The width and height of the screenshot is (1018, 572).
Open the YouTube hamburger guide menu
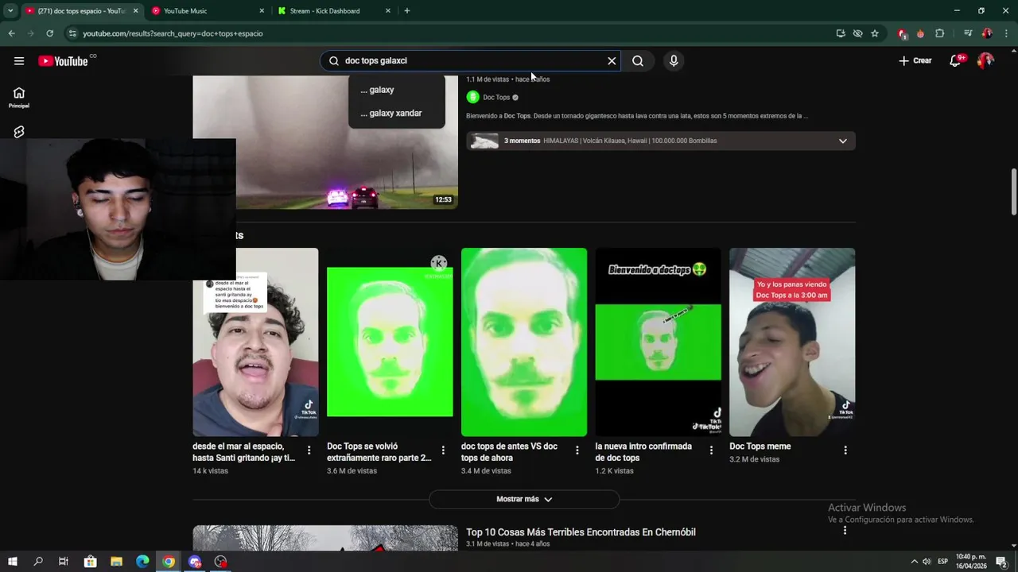coord(19,61)
